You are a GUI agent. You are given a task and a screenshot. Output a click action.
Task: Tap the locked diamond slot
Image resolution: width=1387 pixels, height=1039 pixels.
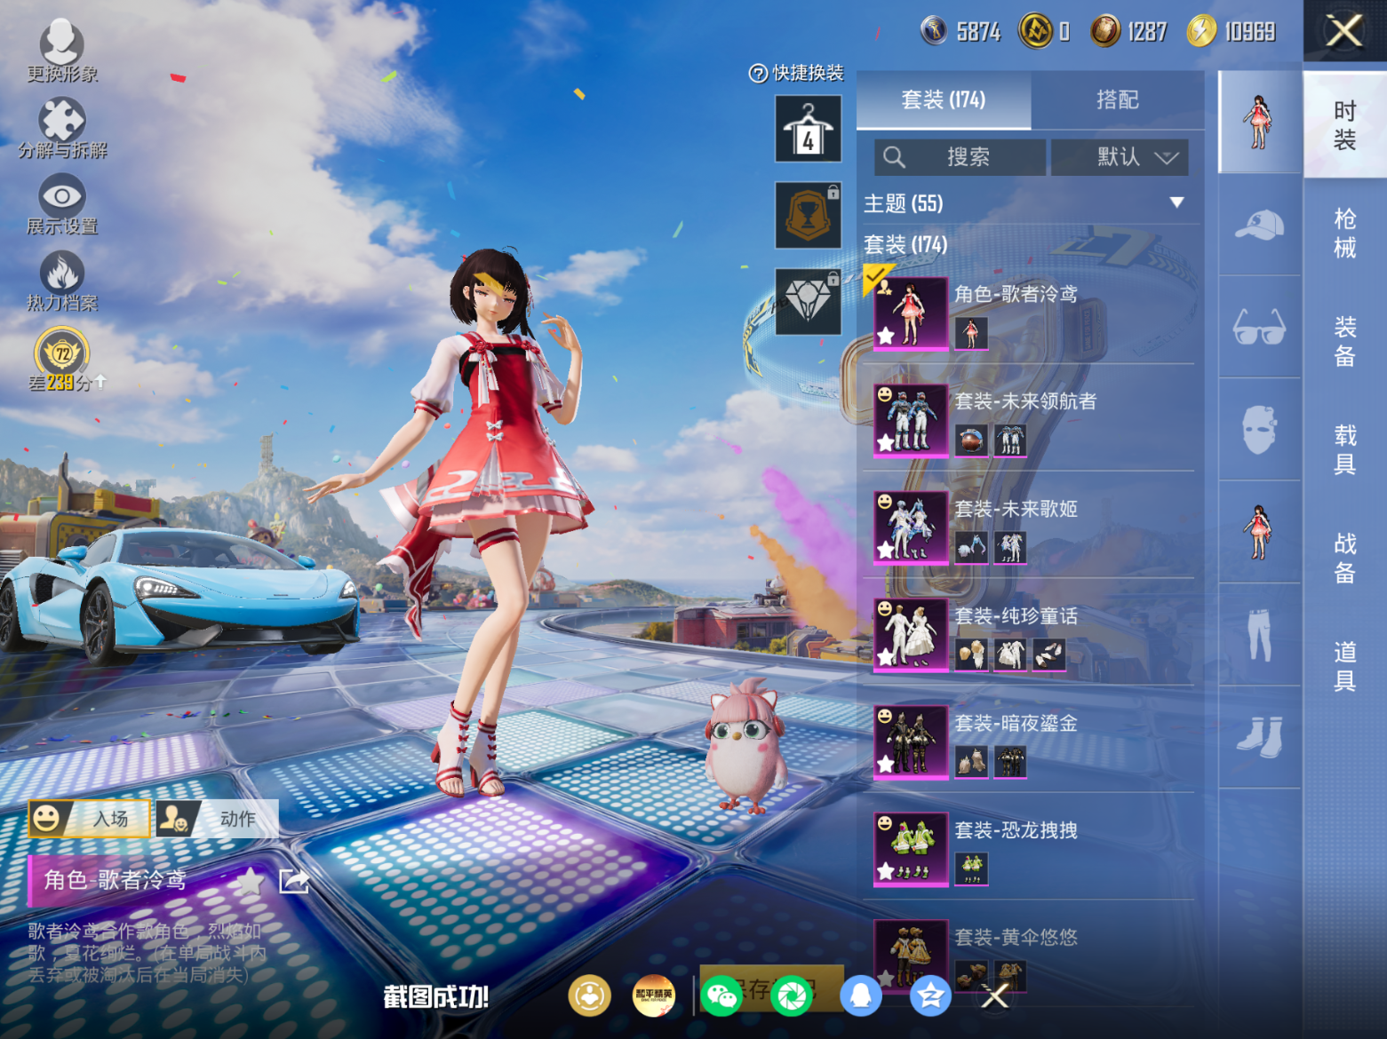(808, 301)
